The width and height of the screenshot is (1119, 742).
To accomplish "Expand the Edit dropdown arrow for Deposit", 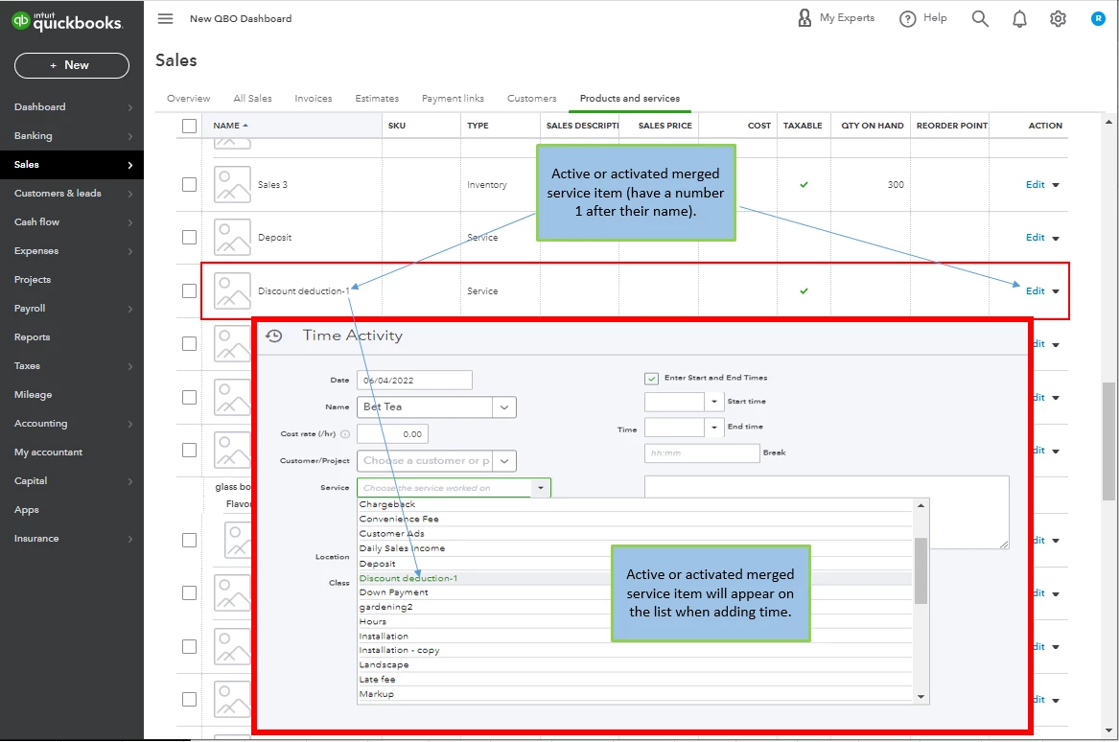I will [1056, 239].
